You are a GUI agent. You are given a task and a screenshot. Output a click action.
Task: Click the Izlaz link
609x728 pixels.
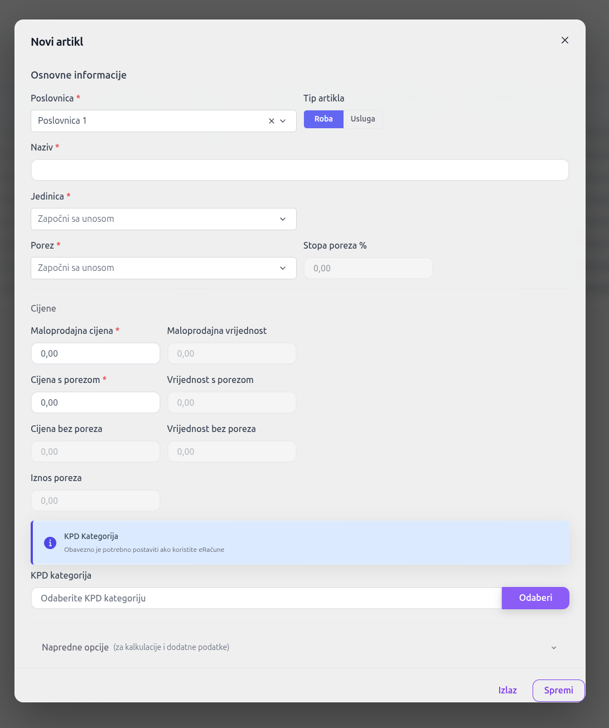point(507,690)
